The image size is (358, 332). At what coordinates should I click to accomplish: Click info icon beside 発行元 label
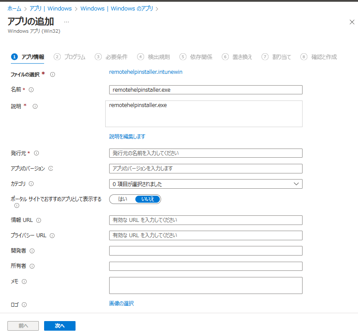(x=37, y=153)
